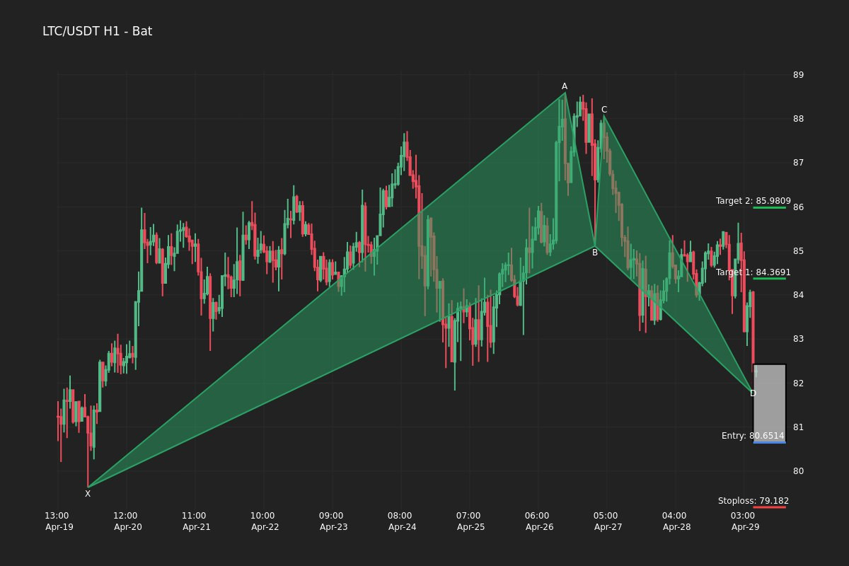Click the gray entry zone rectangle
The height and width of the screenshot is (566, 849).
769,403
